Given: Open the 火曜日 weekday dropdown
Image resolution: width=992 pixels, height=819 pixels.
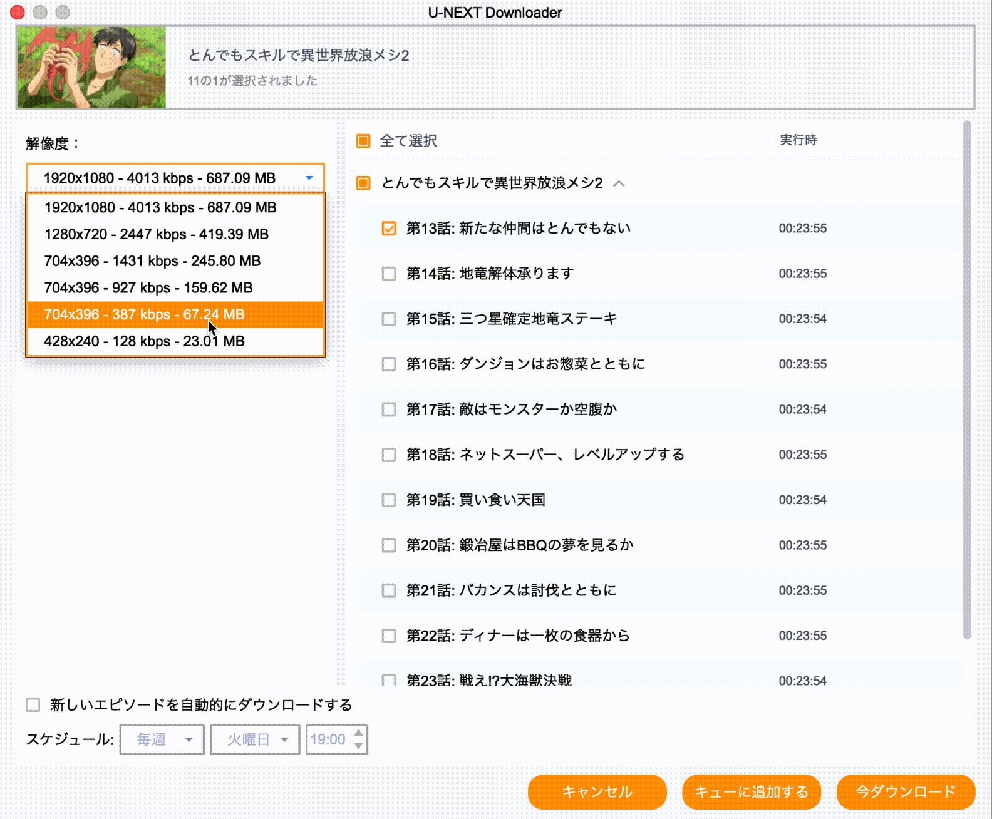Looking at the screenshot, I should coord(255,739).
